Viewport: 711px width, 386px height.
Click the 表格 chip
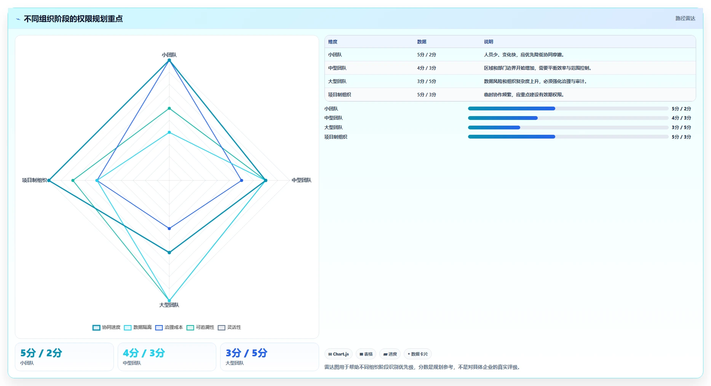click(x=366, y=354)
